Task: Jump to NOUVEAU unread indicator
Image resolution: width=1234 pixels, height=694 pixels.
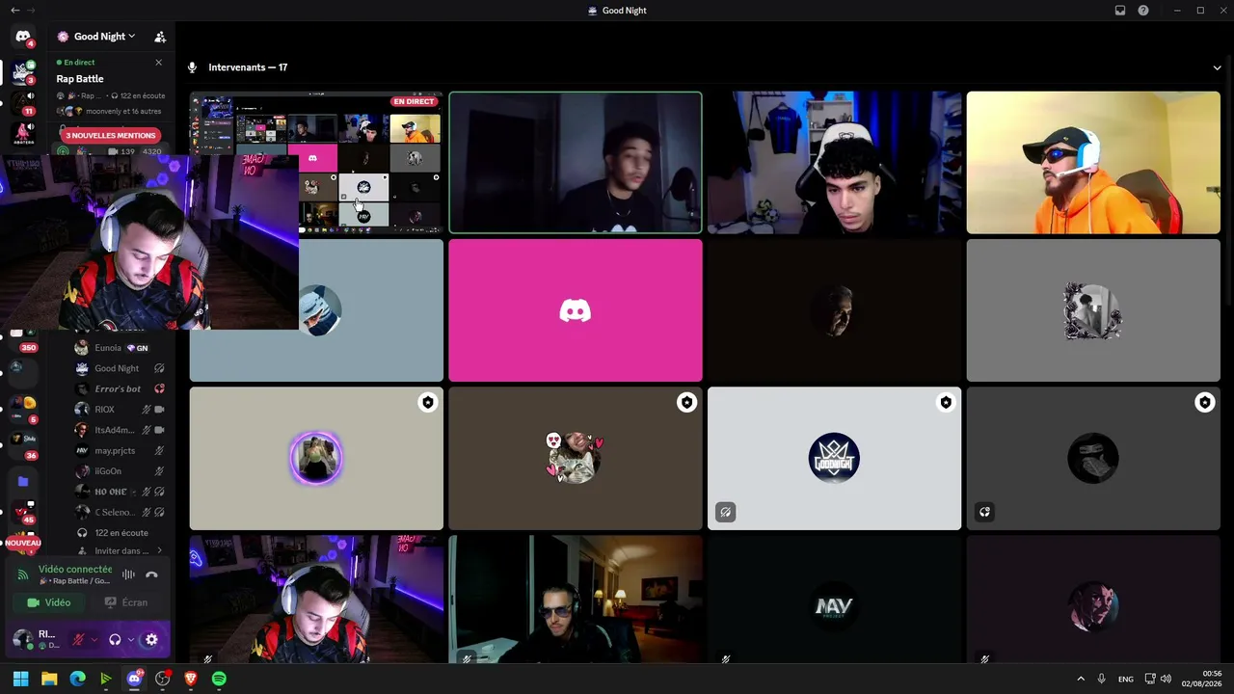Action: point(23,543)
